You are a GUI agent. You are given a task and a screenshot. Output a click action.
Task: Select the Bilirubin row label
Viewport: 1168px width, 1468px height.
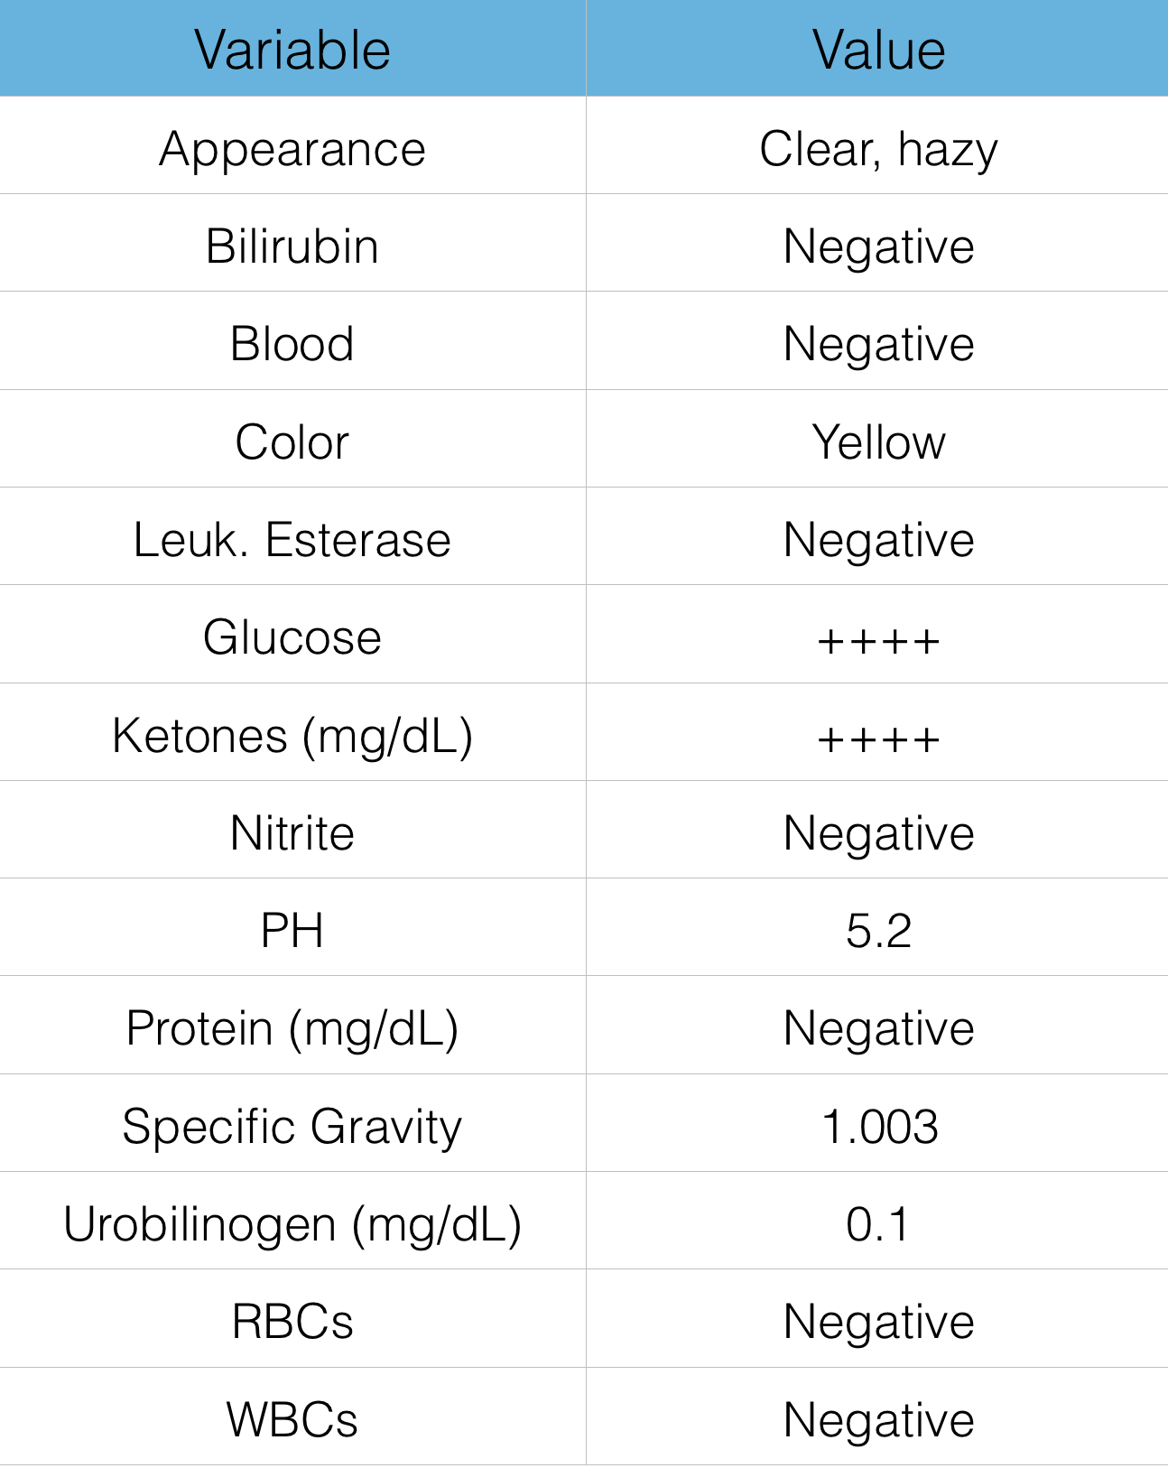click(x=292, y=246)
